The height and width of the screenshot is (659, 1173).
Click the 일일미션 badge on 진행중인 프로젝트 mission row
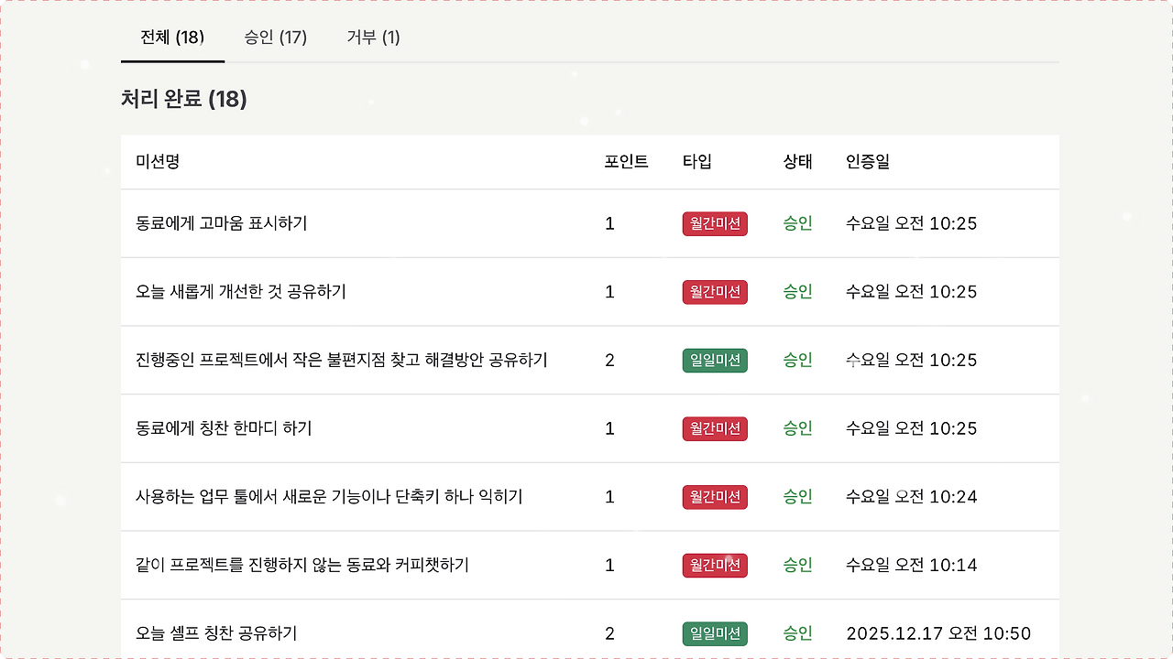[715, 360]
